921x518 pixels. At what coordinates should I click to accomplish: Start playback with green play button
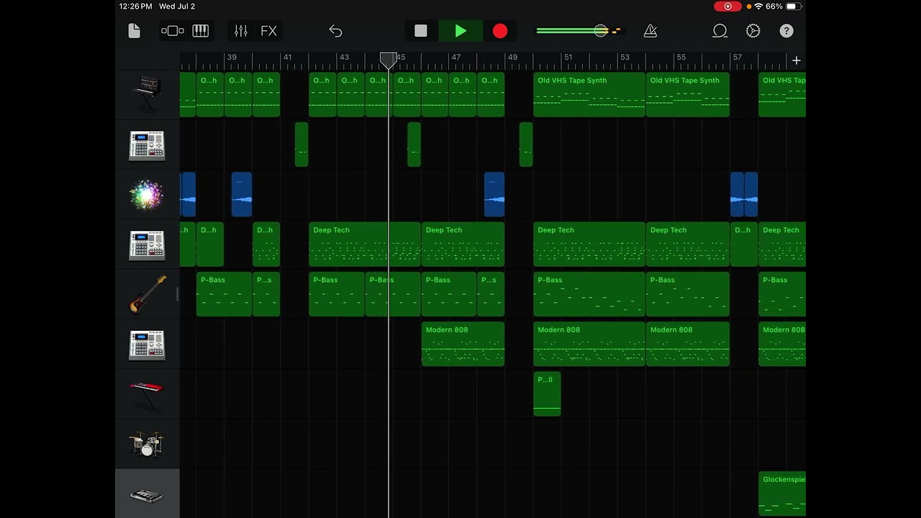(x=460, y=31)
